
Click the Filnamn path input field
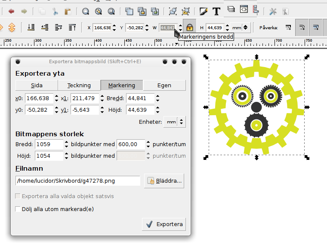(78, 181)
